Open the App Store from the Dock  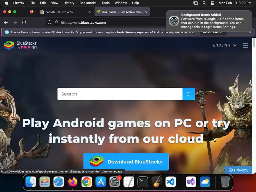[101, 182]
